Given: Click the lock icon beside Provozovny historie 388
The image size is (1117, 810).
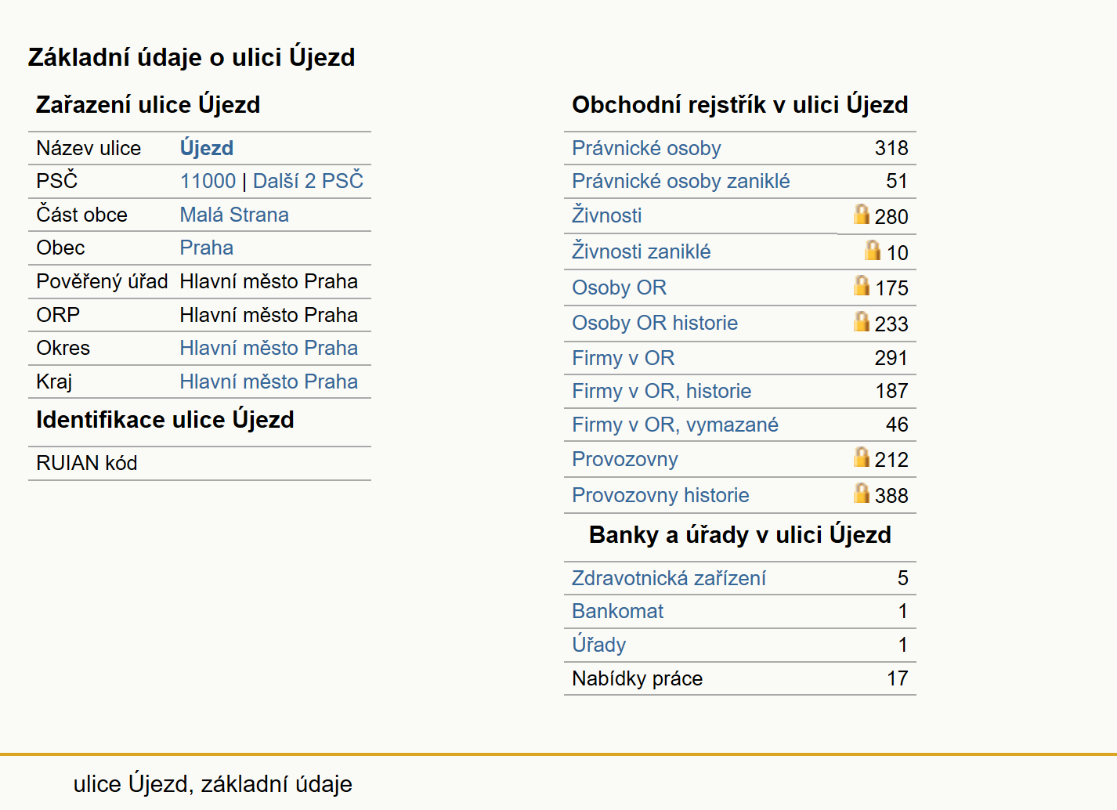Looking at the screenshot, I should tap(862, 493).
